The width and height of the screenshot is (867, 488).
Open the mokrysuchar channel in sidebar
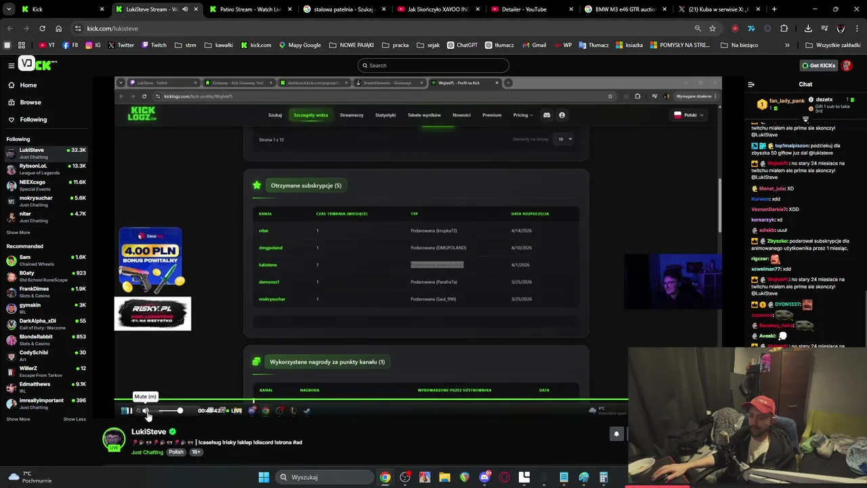(46, 201)
